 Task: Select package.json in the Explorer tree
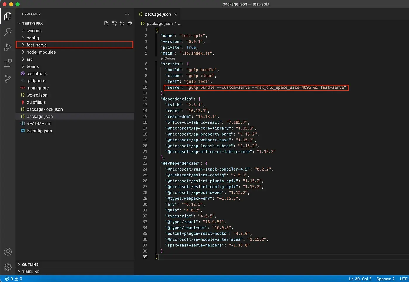75,116
